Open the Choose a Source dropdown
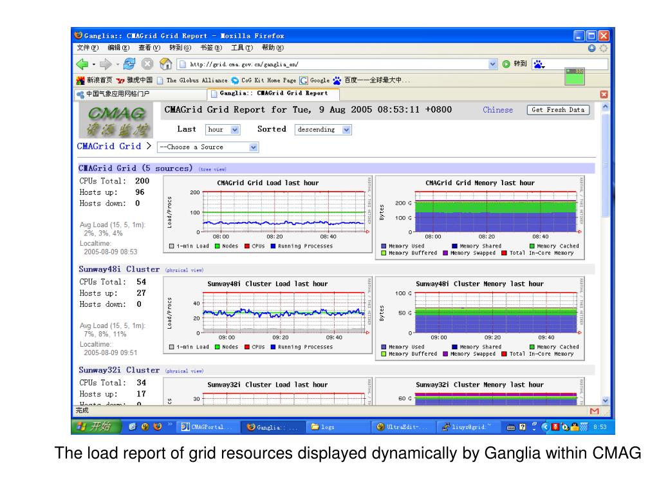Image resolution: width=659 pixels, height=494 pixels. pyautogui.click(x=208, y=147)
